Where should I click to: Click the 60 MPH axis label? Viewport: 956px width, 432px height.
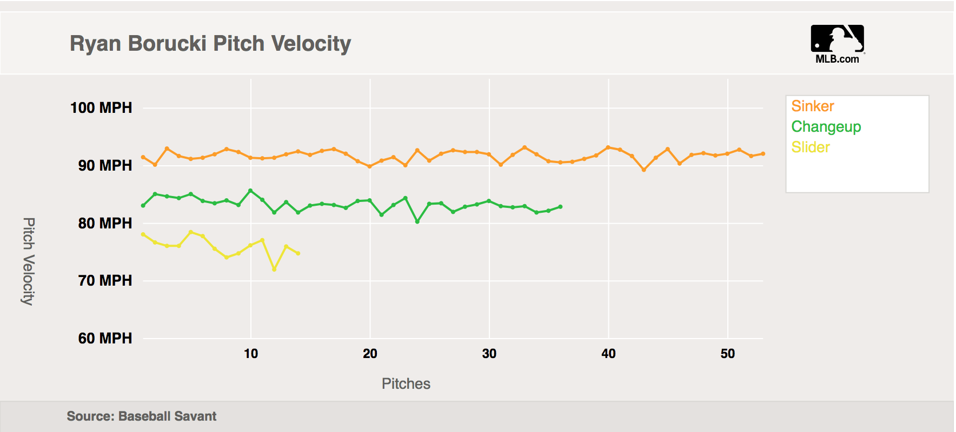[105, 338]
